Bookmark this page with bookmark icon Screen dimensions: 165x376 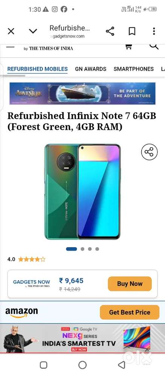[132, 31]
